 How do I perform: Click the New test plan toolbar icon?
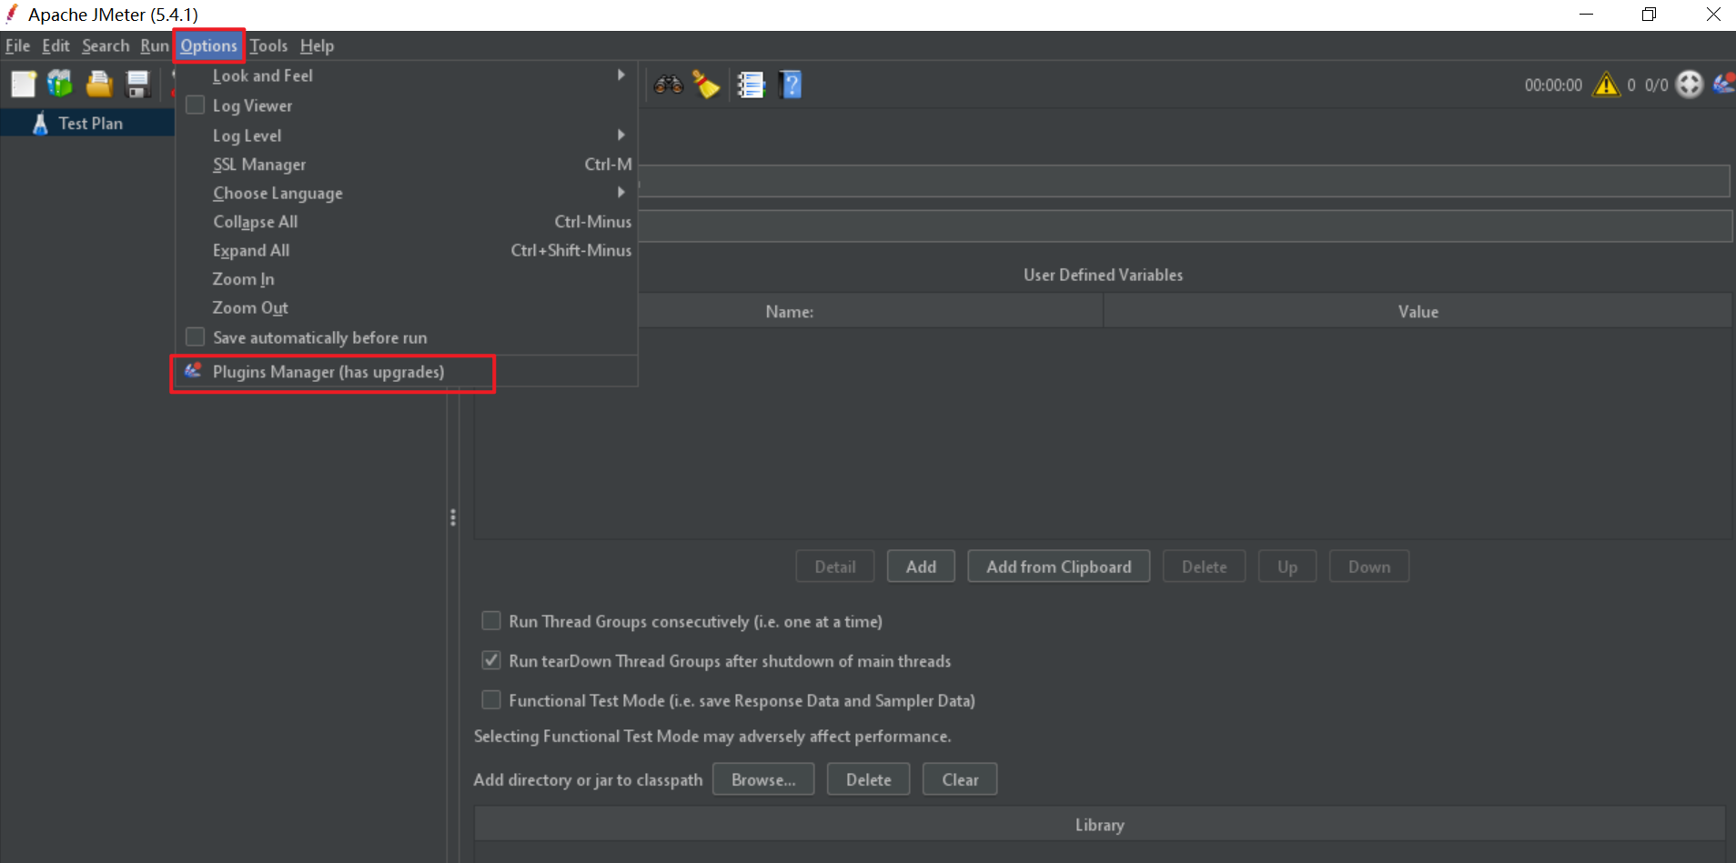pos(24,85)
